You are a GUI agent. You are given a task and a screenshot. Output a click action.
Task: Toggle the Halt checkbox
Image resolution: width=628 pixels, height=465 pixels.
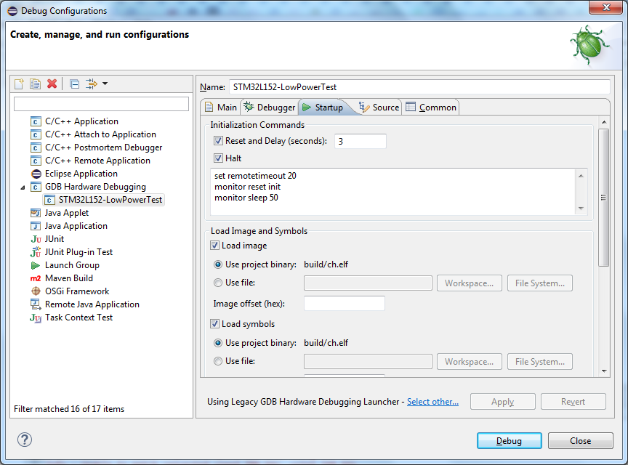(218, 158)
